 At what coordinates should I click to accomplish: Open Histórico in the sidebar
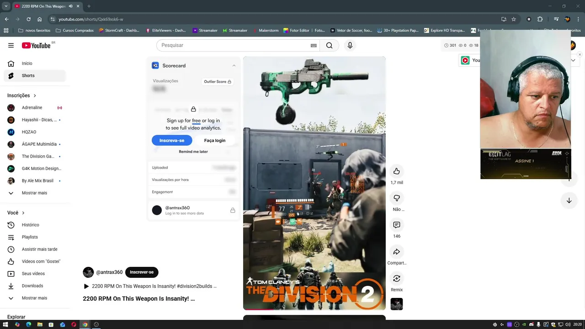click(x=35, y=225)
